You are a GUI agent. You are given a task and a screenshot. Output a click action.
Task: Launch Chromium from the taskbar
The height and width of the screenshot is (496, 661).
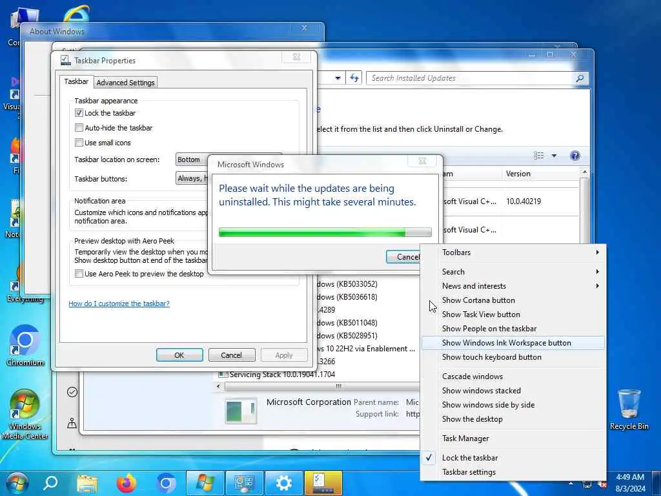point(166,483)
